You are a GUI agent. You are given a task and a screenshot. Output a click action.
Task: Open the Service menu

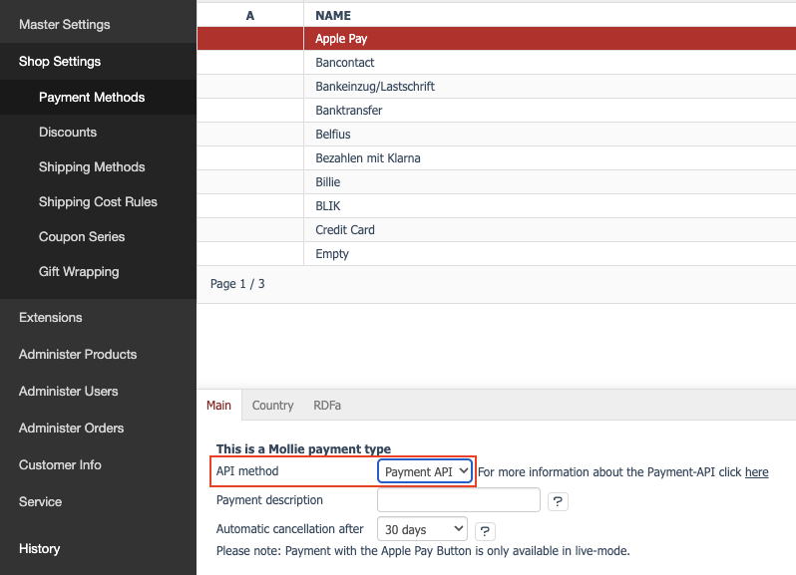click(40, 502)
